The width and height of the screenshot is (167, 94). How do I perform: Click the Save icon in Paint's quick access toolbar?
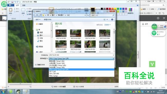tap(12, 2)
